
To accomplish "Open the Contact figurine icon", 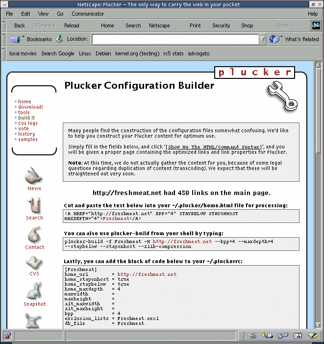I will (34, 235).
